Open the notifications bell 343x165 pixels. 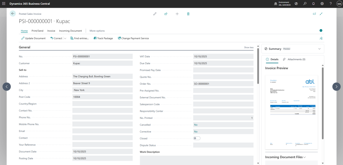coord(314,4)
